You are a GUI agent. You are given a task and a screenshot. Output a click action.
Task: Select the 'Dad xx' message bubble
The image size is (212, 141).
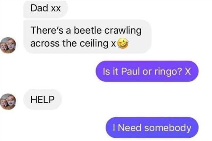tap(46, 9)
